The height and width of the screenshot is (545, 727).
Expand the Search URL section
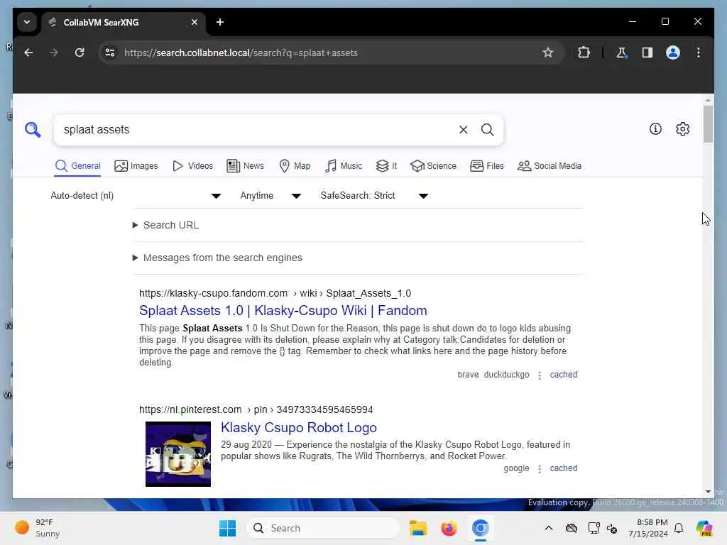point(165,225)
